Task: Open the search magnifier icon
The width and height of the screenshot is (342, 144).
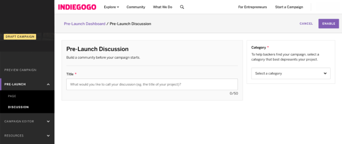Action: 182,7
